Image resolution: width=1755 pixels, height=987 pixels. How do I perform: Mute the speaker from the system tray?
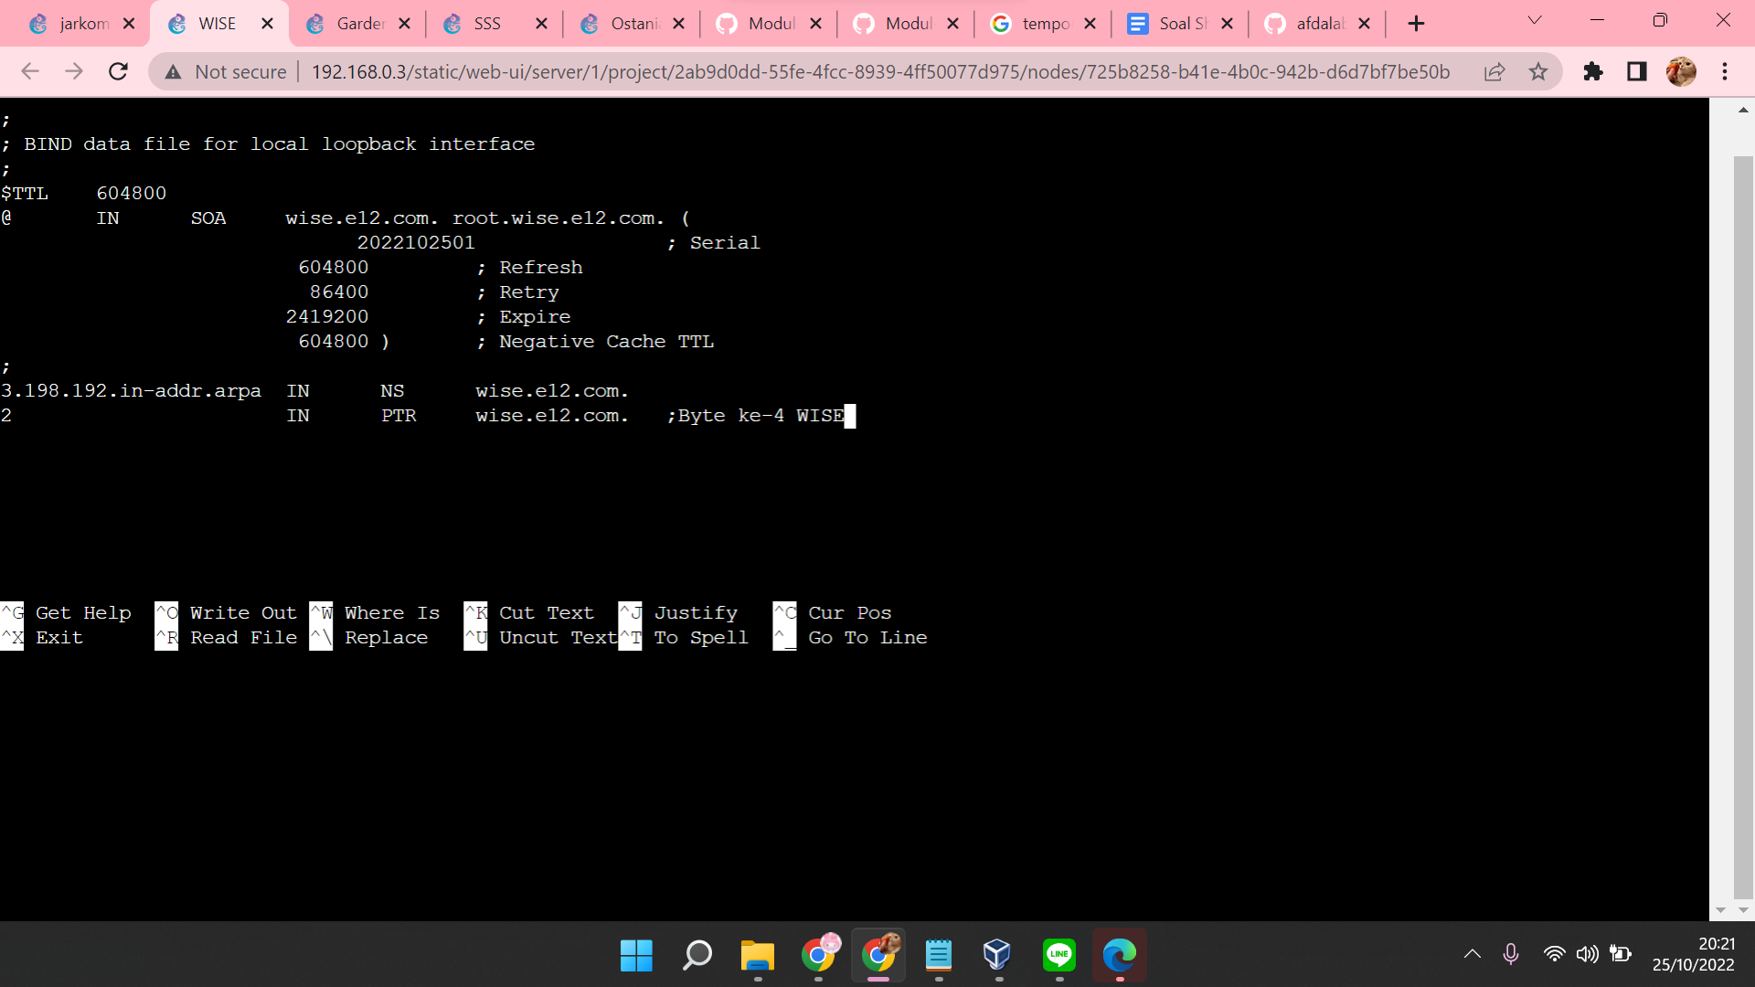tap(1587, 953)
